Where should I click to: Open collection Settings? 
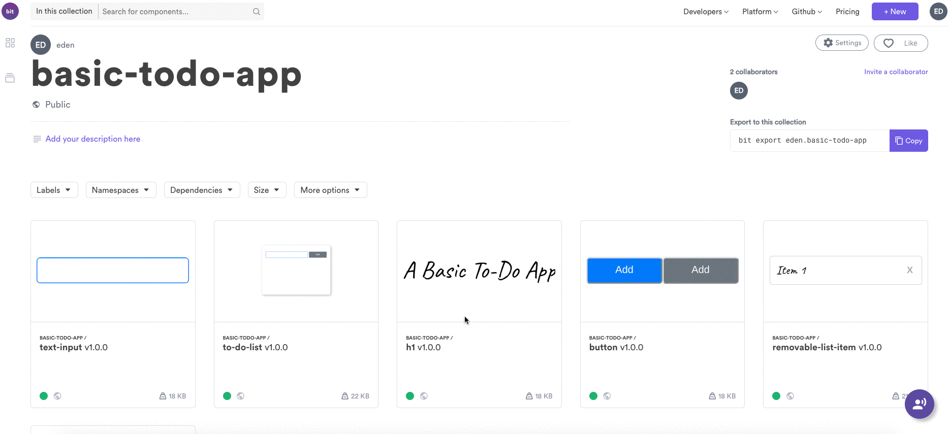pyautogui.click(x=842, y=43)
